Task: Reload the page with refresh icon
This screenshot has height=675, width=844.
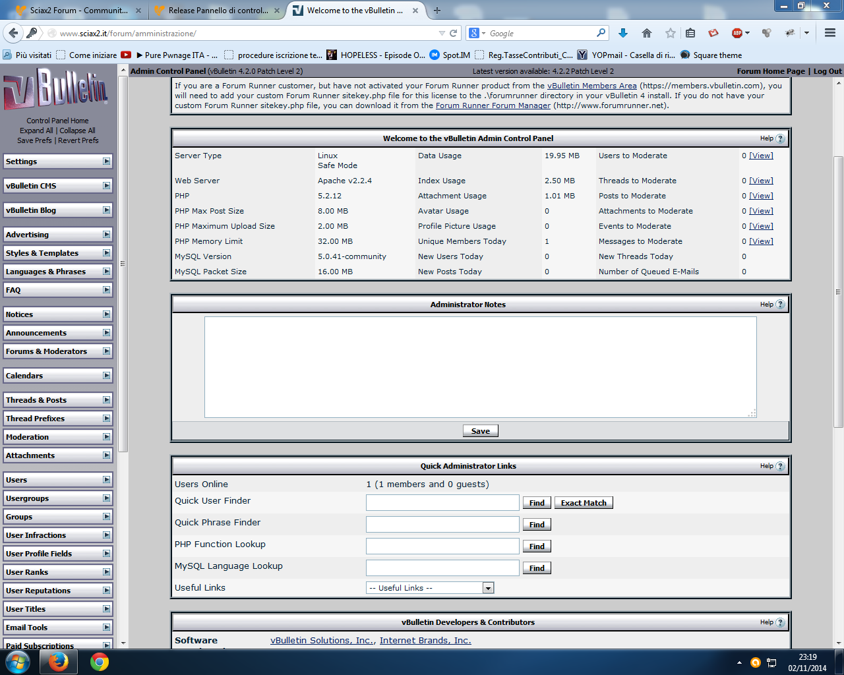Action: pyautogui.click(x=454, y=33)
